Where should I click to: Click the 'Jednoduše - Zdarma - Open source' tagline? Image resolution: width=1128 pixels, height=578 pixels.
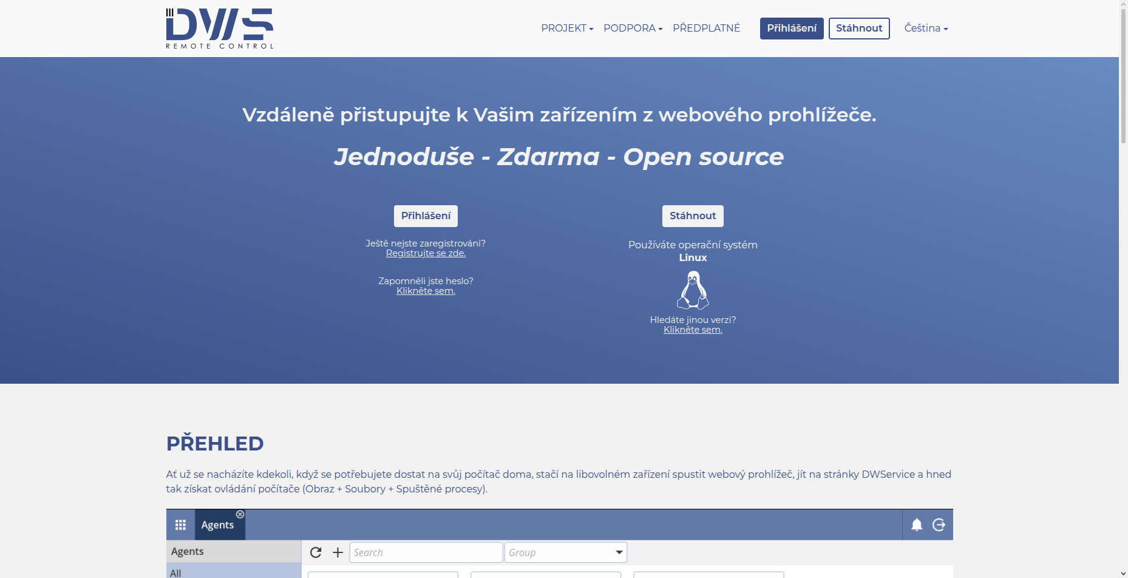(x=559, y=157)
